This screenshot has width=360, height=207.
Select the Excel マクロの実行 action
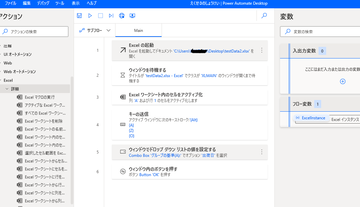point(40,97)
